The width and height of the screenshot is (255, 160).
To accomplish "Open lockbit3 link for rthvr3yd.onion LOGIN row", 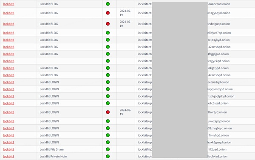I will point(8,112).
